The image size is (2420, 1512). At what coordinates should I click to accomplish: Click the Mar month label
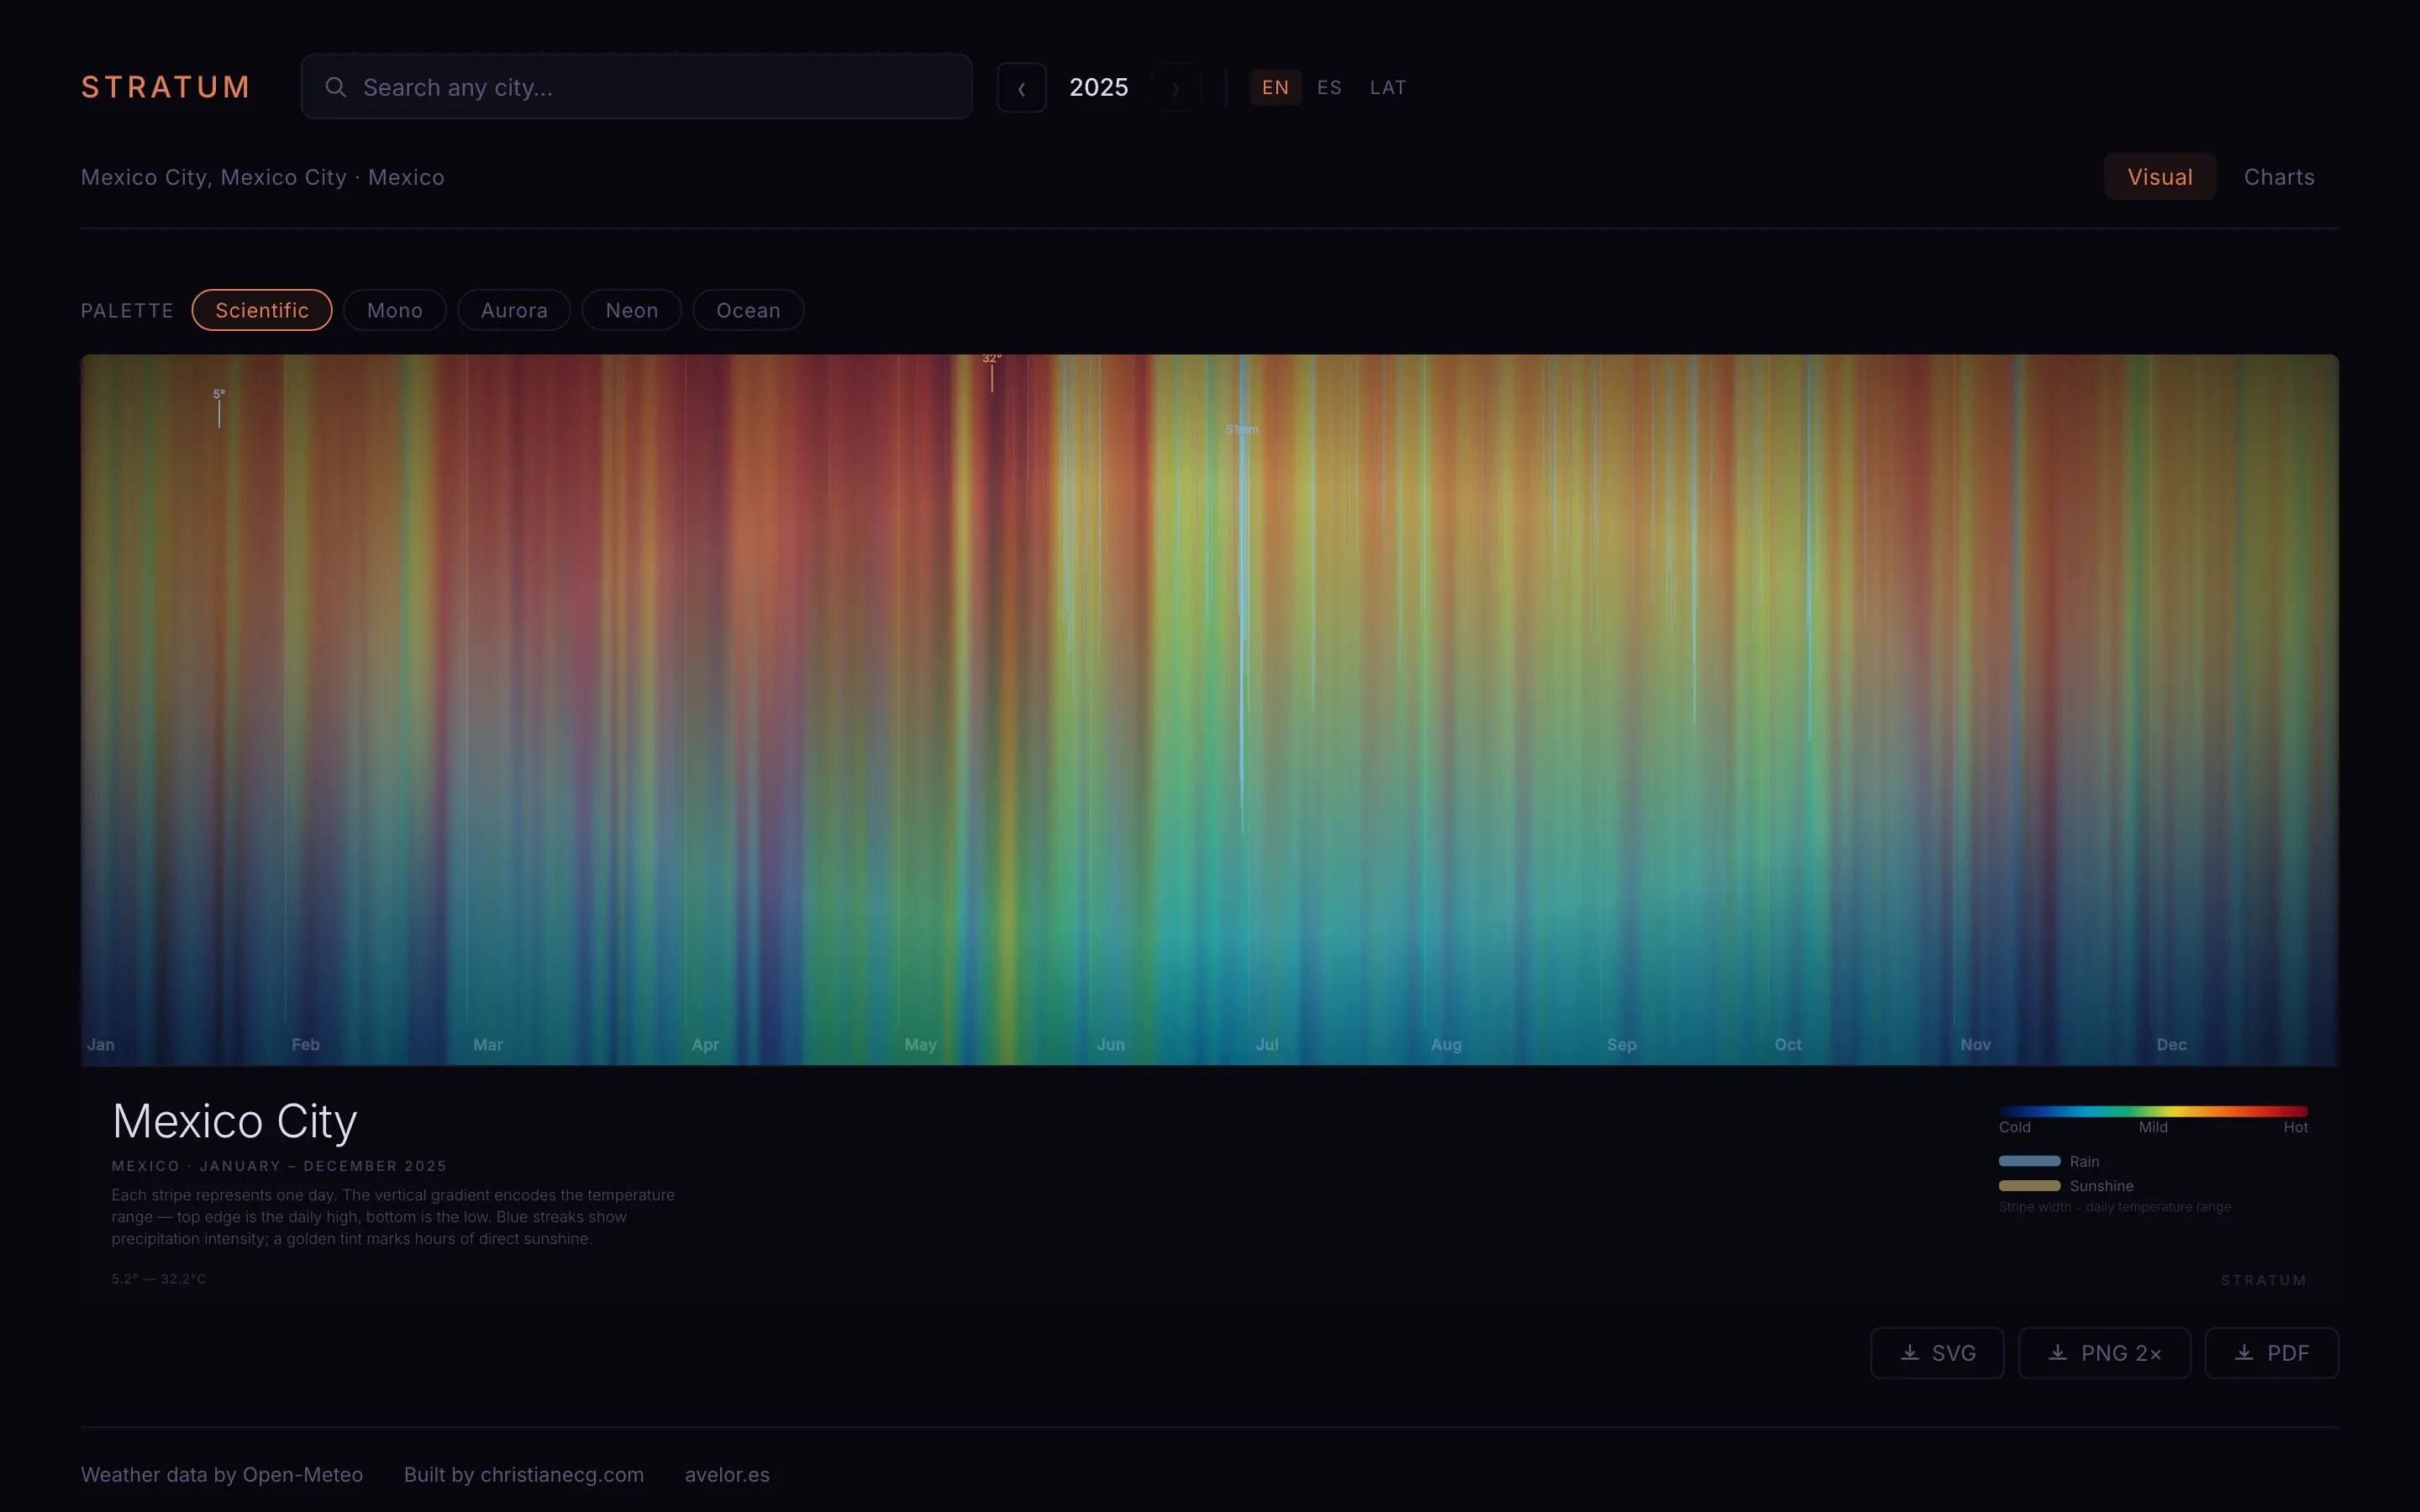click(488, 1044)
